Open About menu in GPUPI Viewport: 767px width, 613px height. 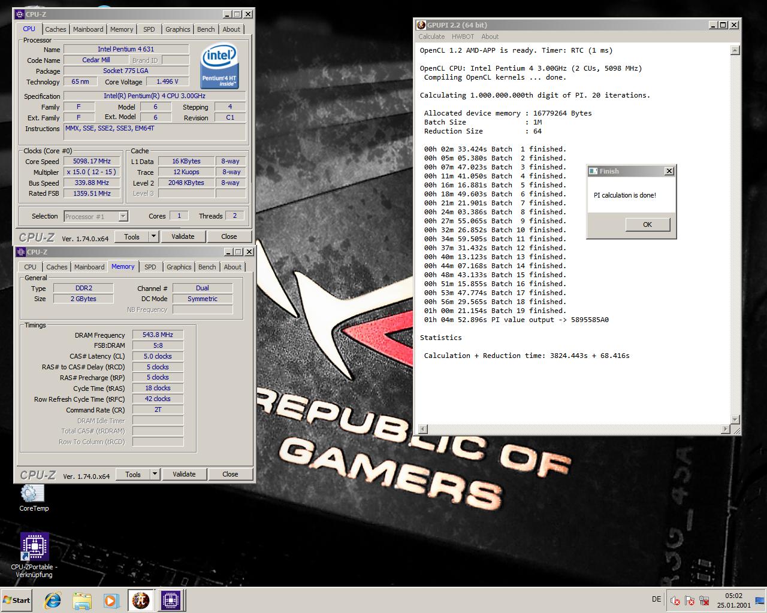pyautogui.click(x=490, y=37)
